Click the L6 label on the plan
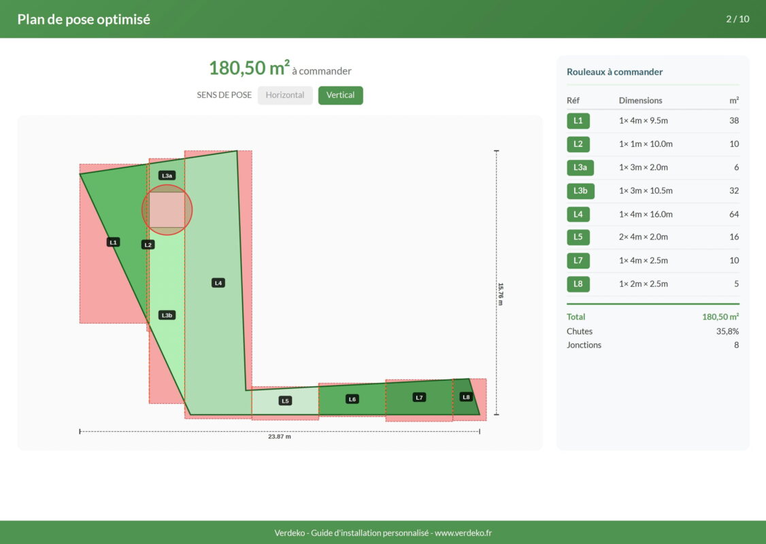The width and height of the screenshot is (766, 544). pos(352,399)
